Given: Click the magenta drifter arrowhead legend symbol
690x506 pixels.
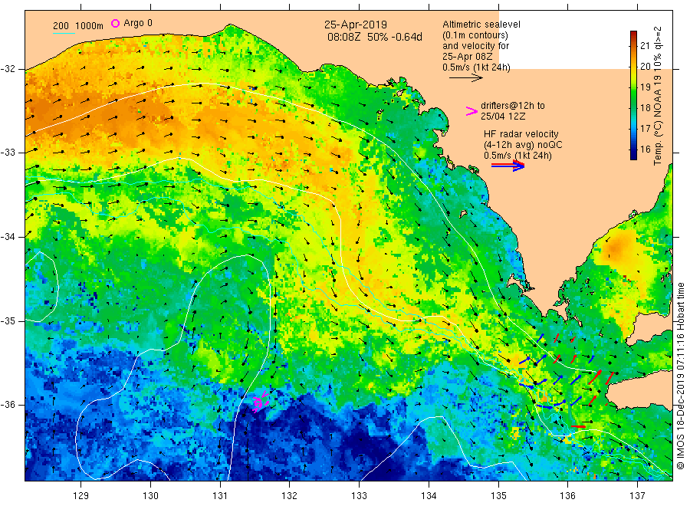Looking at the screenshot, I should click(x=472, y=111).
